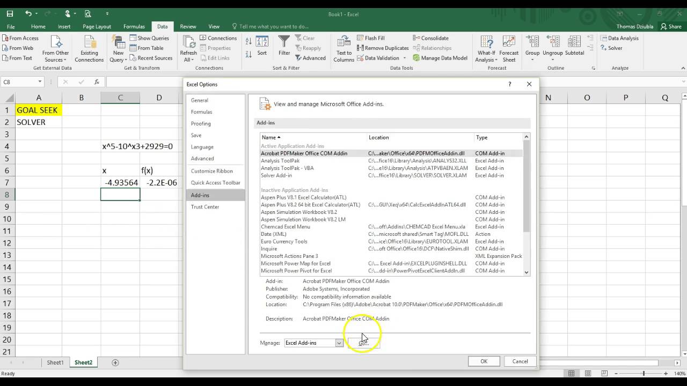Sort add-ins by Name column header
The image size is (687, 386).
(313, 137)
